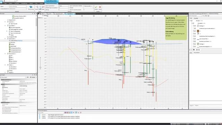
Task: Click the green icon in the second Verktyg row
Action: (x=198, y=44)
